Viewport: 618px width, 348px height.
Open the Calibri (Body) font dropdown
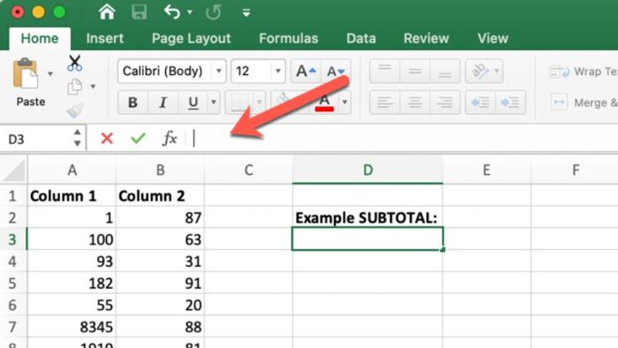click(219, 72)
